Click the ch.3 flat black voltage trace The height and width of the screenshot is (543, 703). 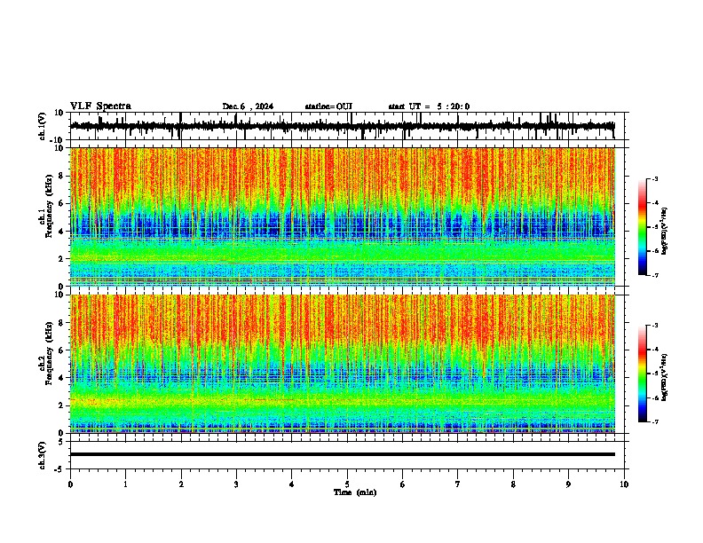pos(343,454)
